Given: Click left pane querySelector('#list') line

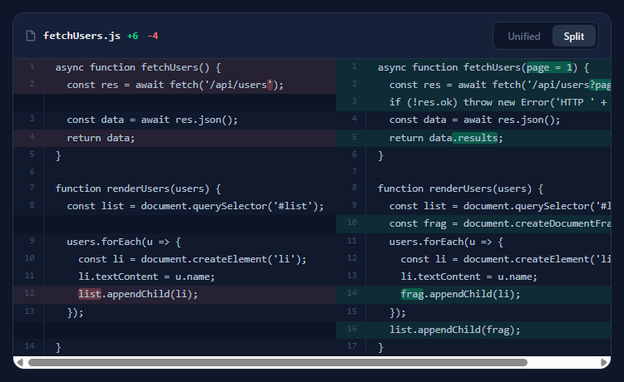Looking at the screenshot, I should pyautogui.click(x=175, y=206).
